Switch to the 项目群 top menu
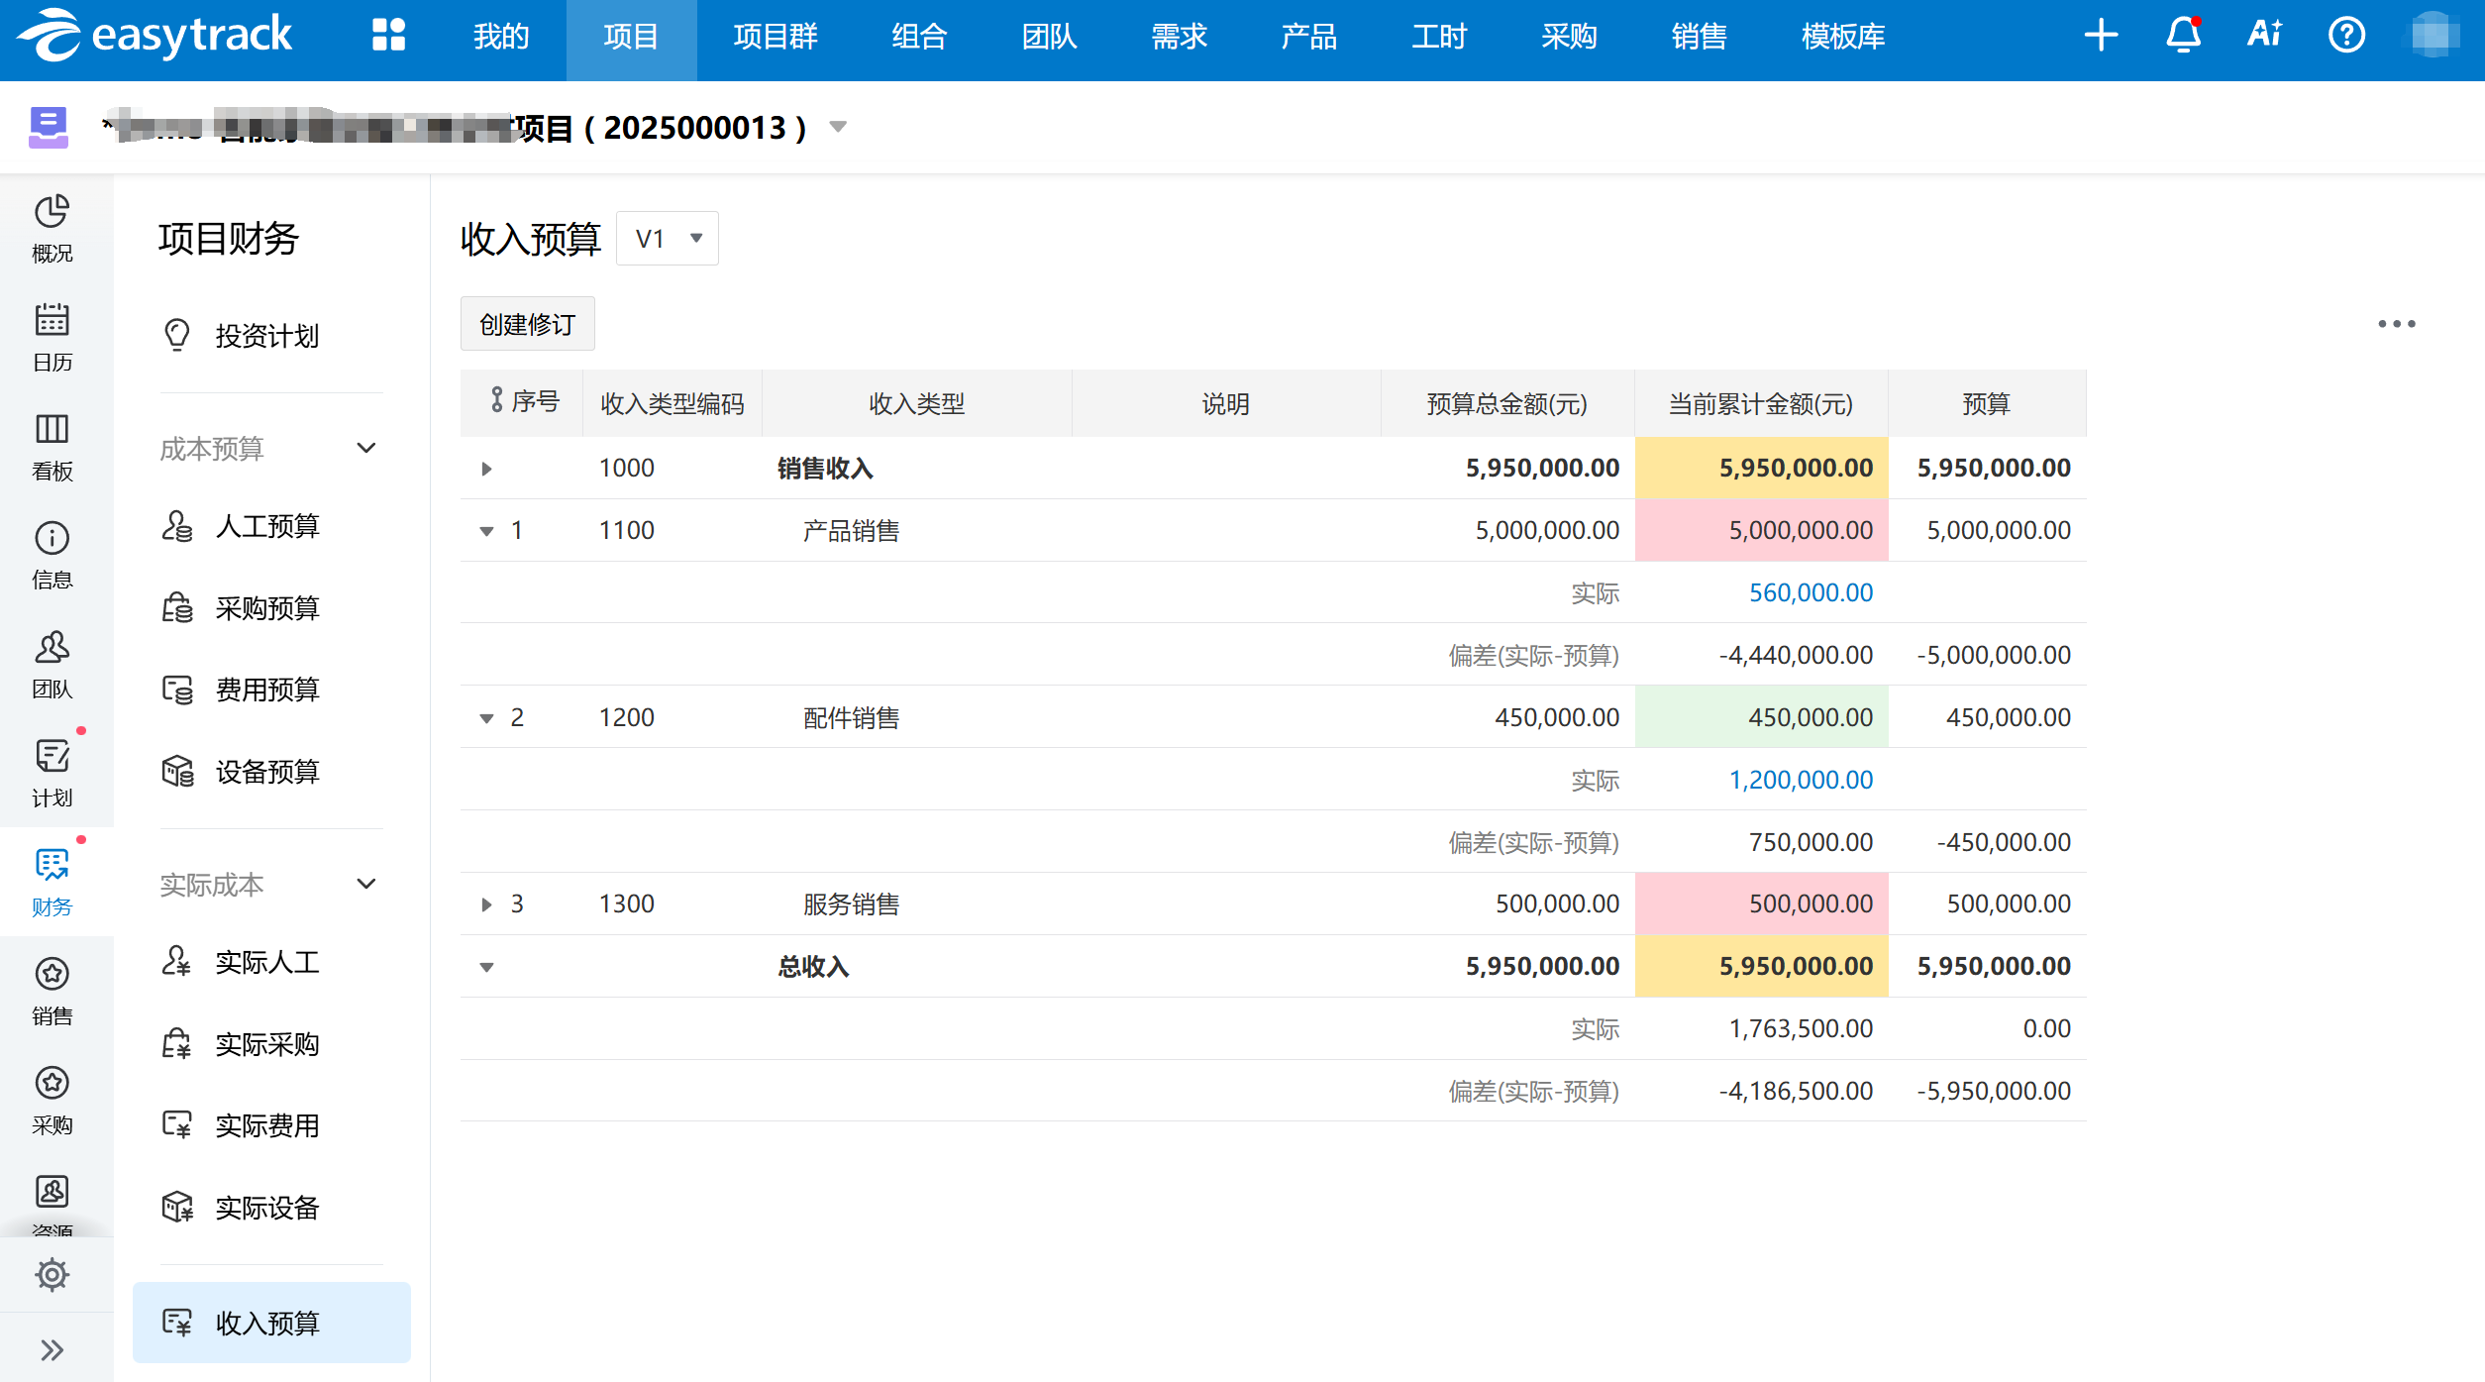2485x1382 pixels. click(x=776, y=38)
